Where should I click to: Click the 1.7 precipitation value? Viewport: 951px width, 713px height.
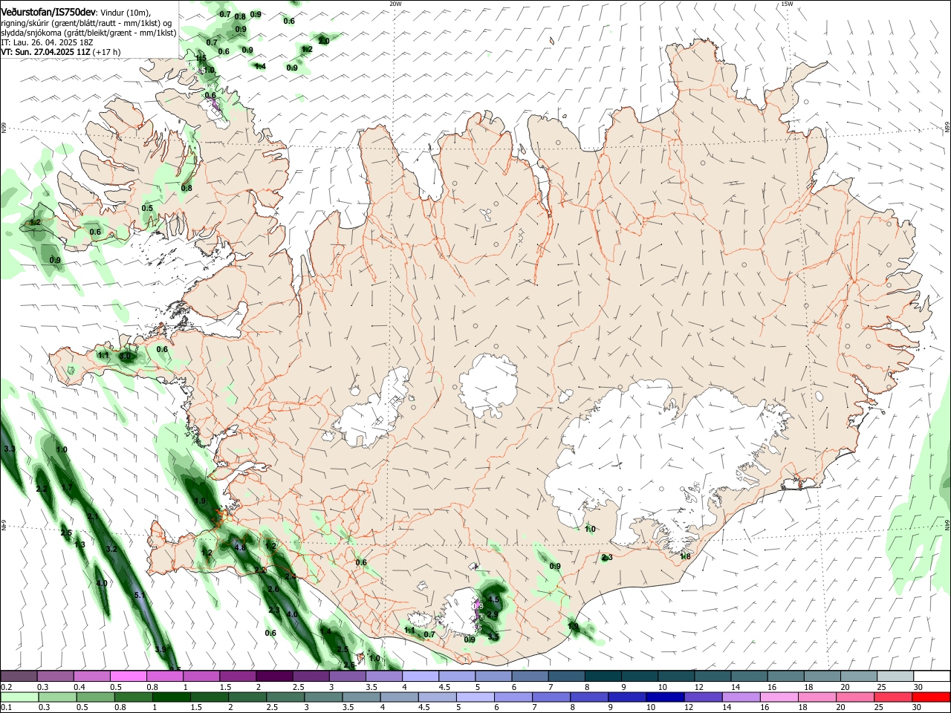click(67, 487)
